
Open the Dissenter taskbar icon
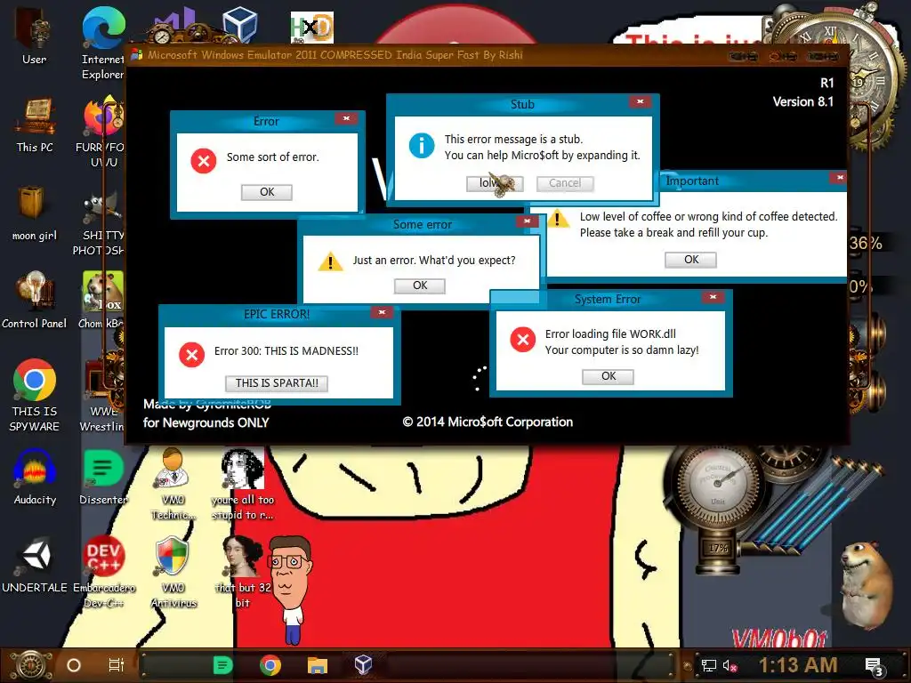tap(222, 665)
